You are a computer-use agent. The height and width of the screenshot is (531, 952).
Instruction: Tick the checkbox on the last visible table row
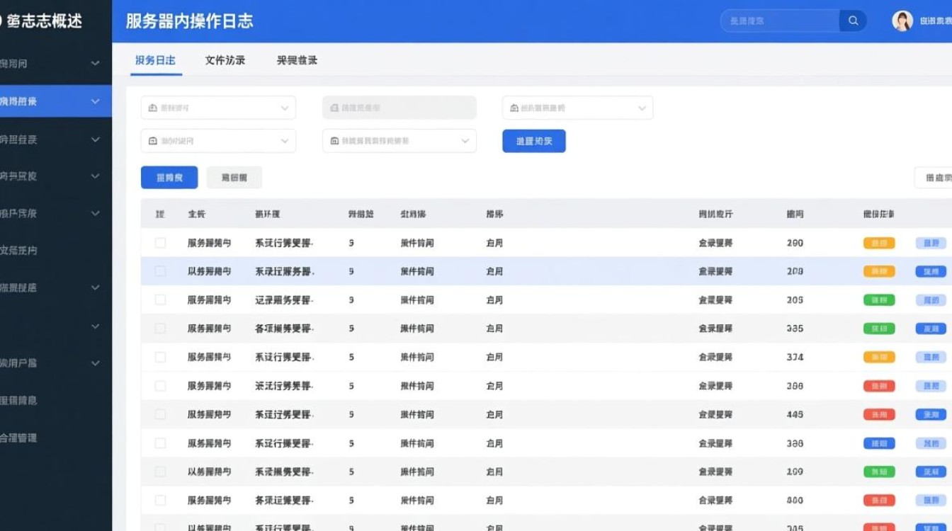[x=159, y=527]
